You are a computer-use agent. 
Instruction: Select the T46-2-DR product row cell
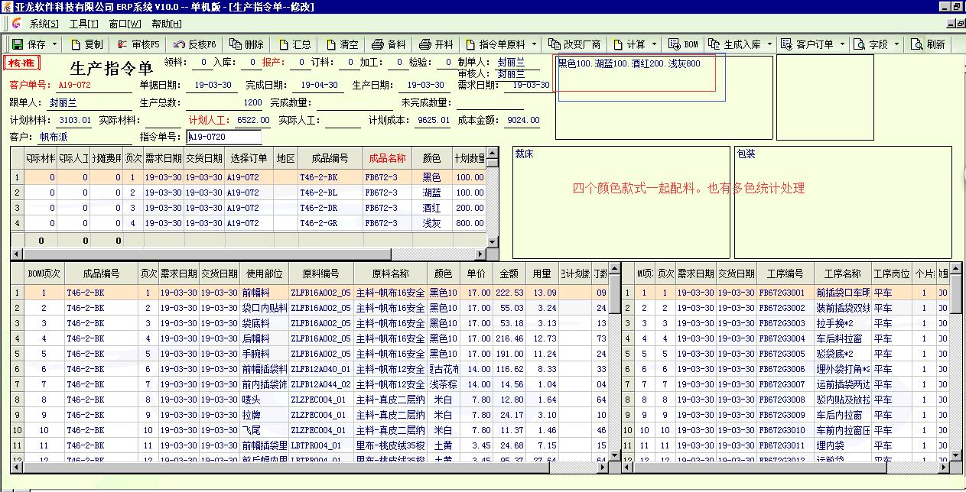[330, 208]
